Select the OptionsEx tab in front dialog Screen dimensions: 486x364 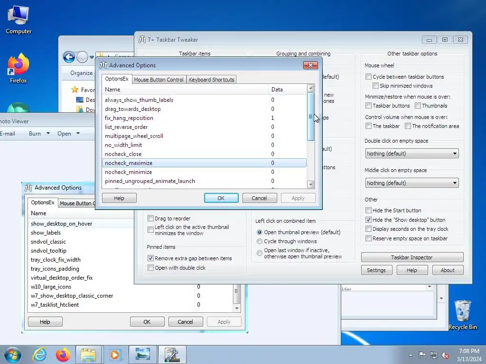[117, 79]
